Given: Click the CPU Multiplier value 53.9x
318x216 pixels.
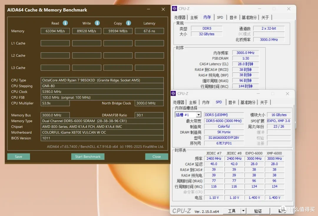Looking at the screenshot, I should point(55,103).
